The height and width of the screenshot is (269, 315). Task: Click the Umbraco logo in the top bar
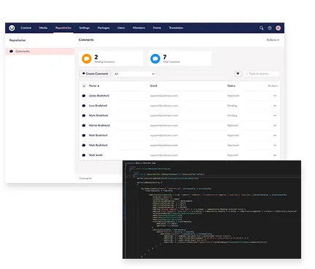12,28
